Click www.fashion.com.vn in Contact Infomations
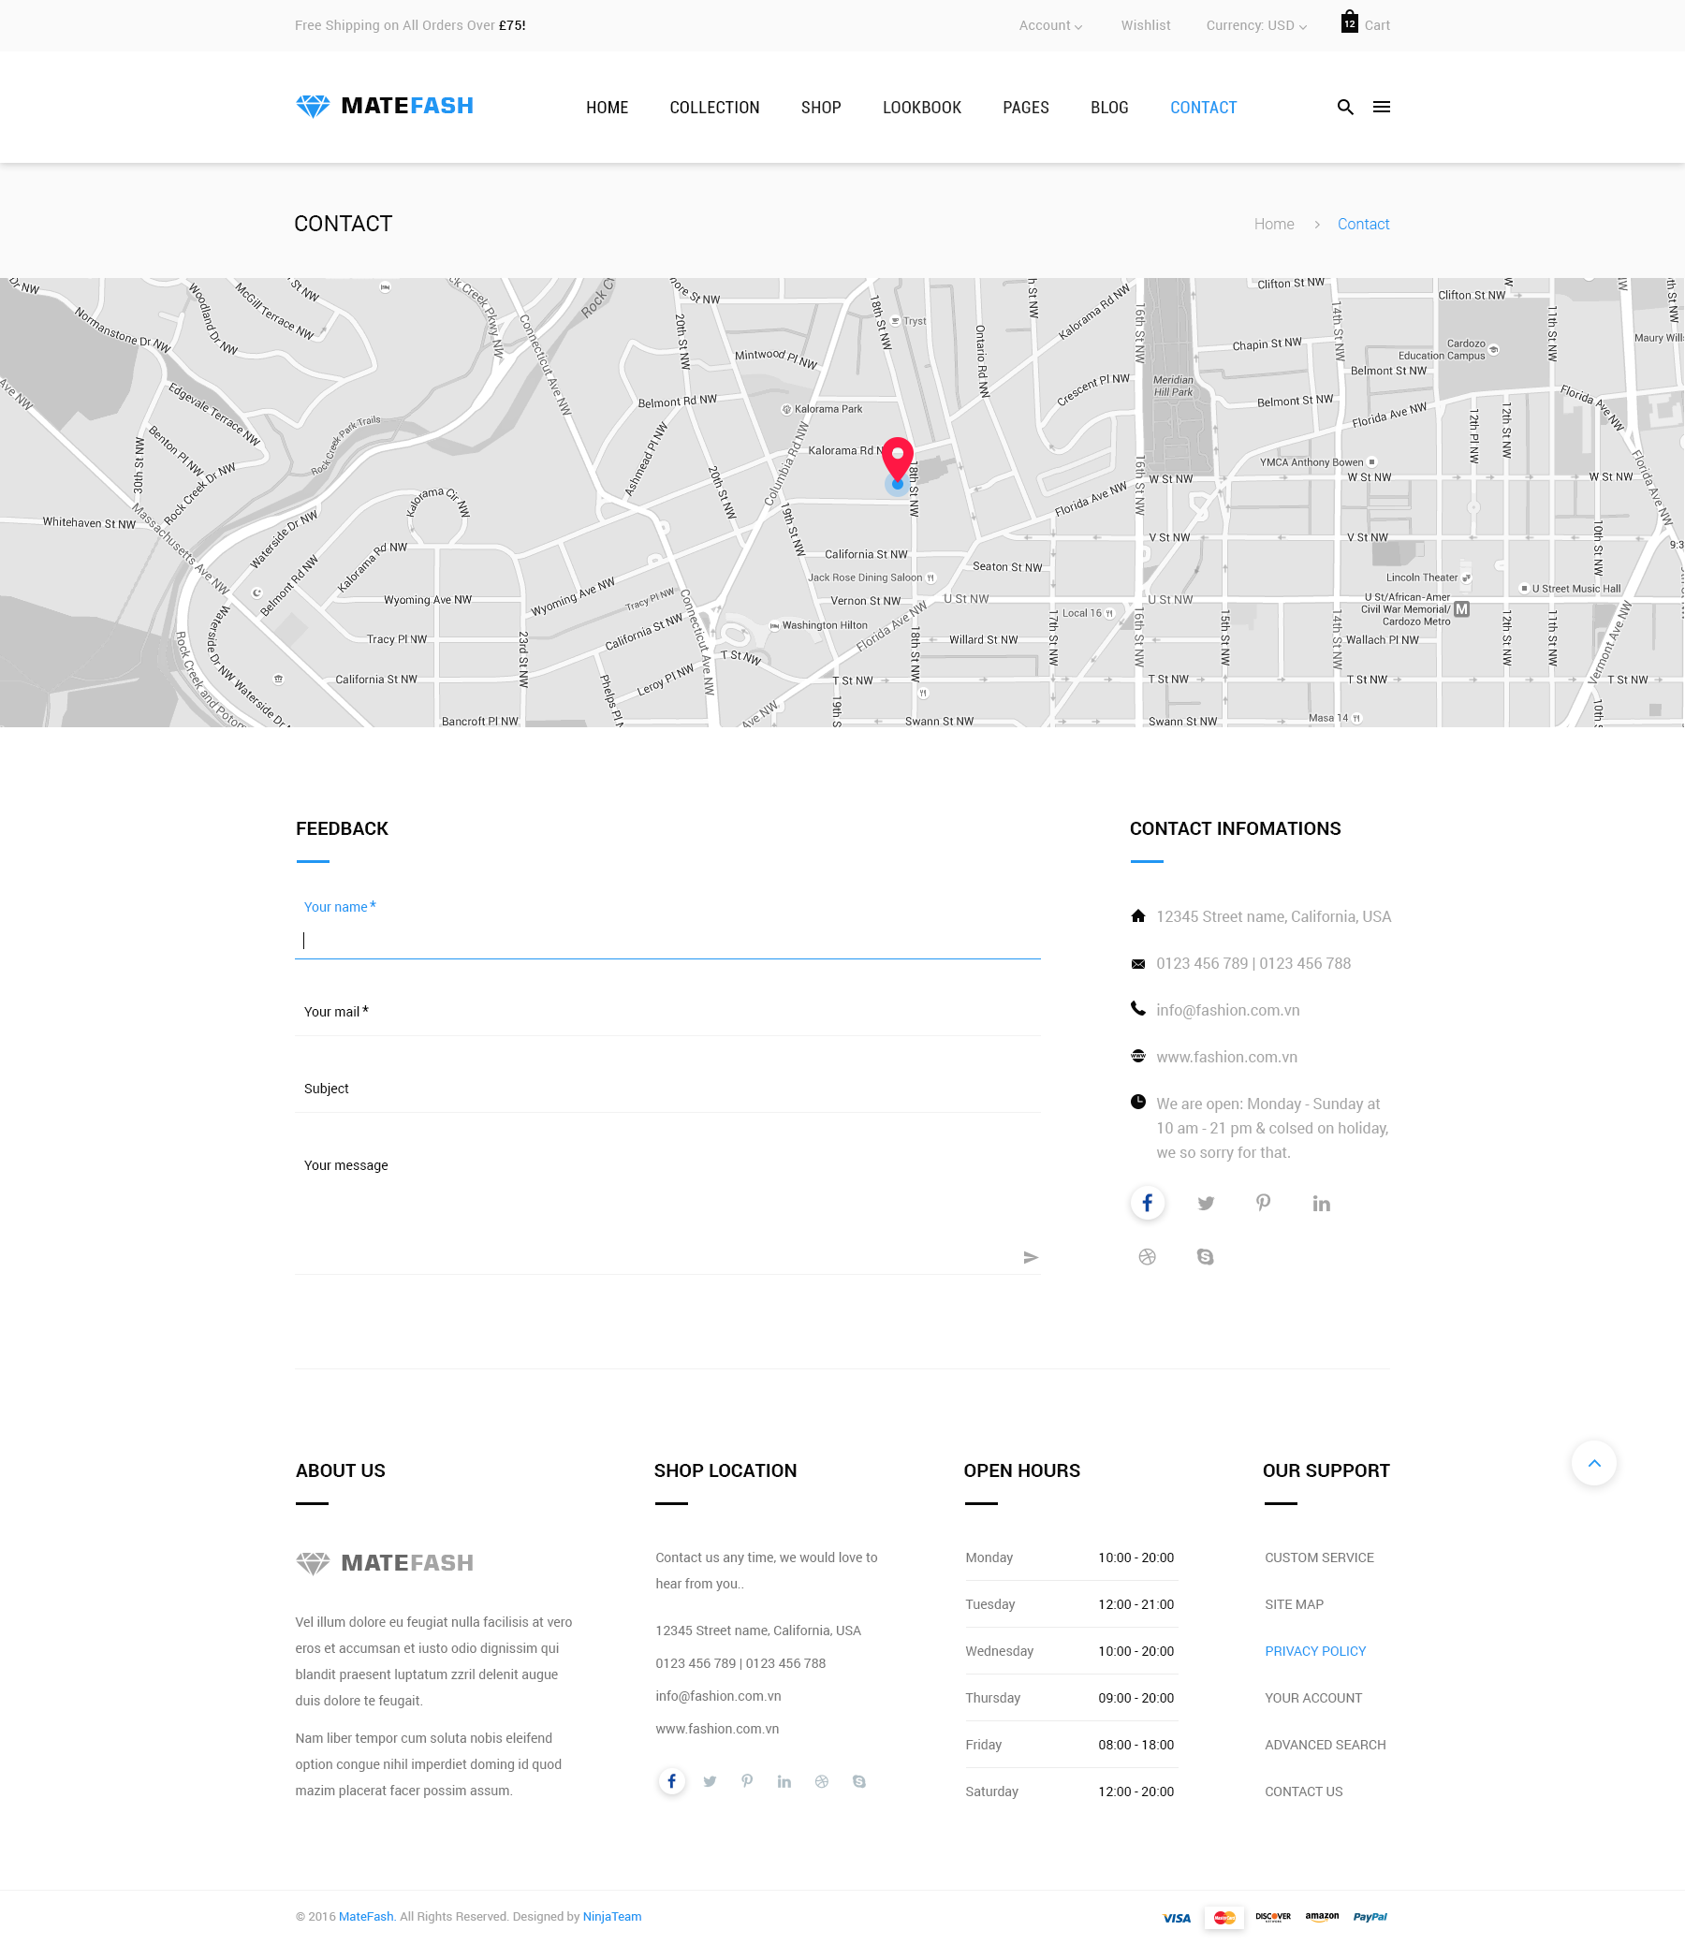Screen dimensions: 1685x1945 1227,1058
